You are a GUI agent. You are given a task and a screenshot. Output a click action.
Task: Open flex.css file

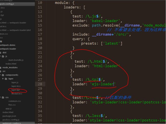pos(12,105)
